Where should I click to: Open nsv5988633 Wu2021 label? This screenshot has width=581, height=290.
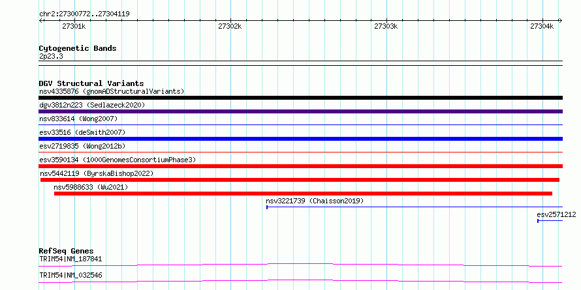(x=91, y=187)
